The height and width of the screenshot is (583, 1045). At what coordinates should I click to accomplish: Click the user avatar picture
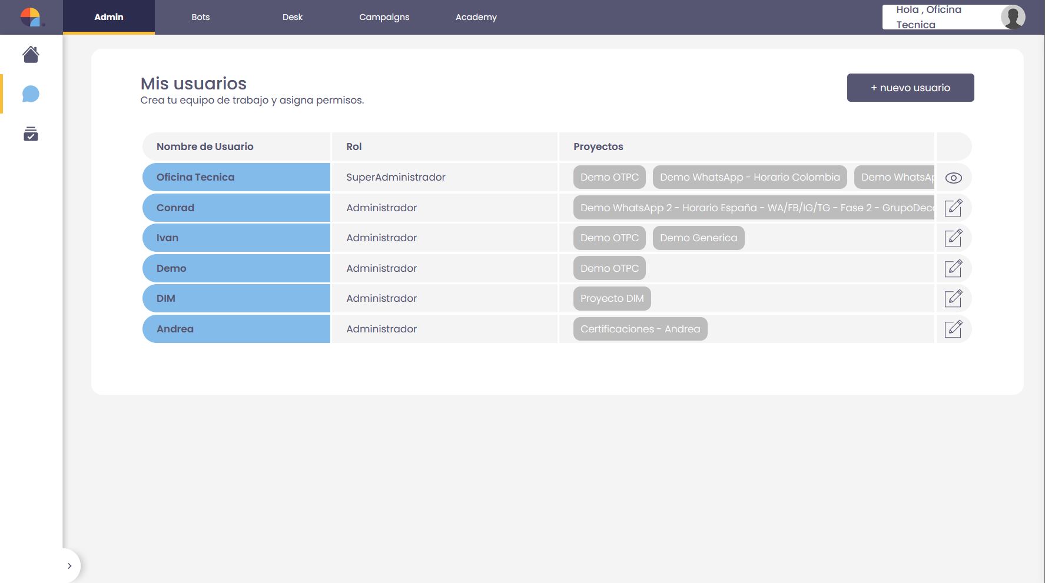point(1013,17)
